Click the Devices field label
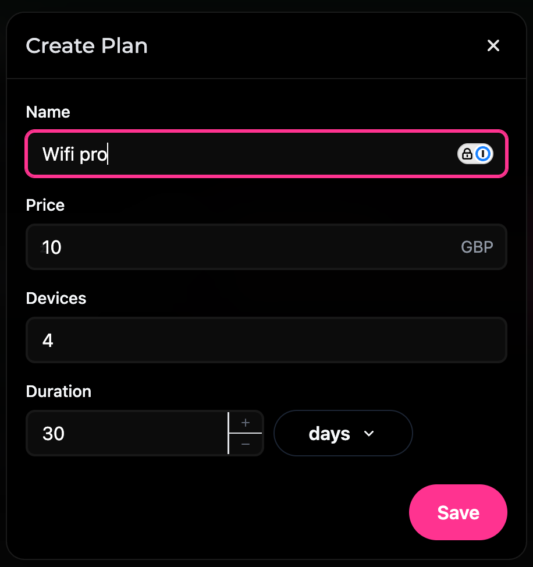 point(56,299)
